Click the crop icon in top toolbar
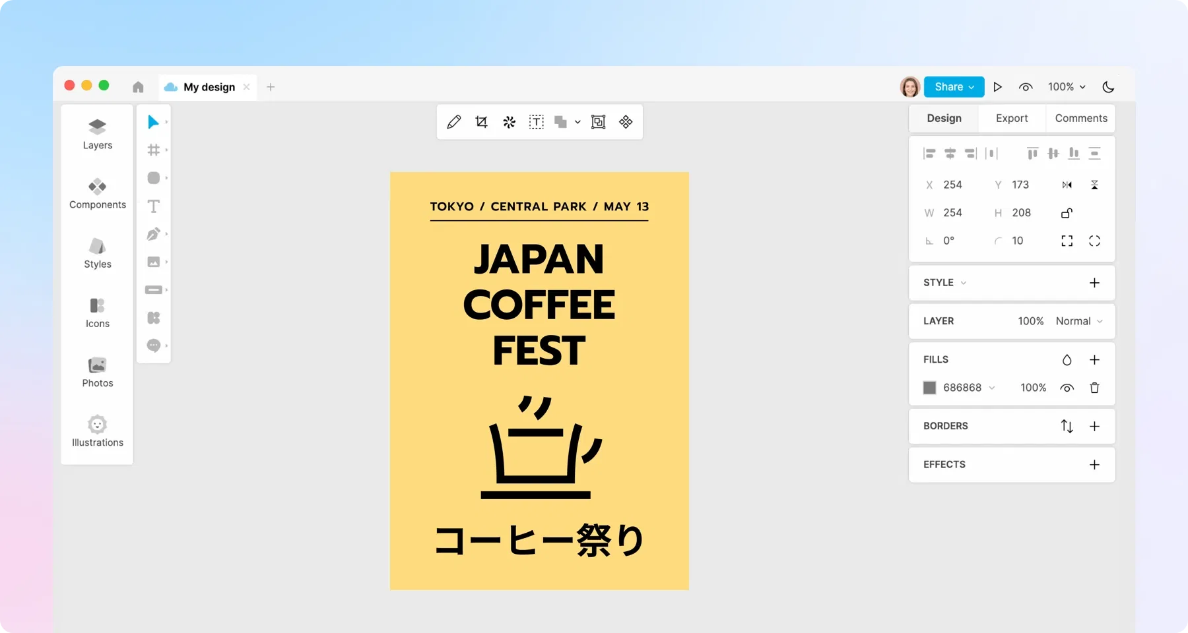This screenshot has width=1188, height=633. pos(481,122)
